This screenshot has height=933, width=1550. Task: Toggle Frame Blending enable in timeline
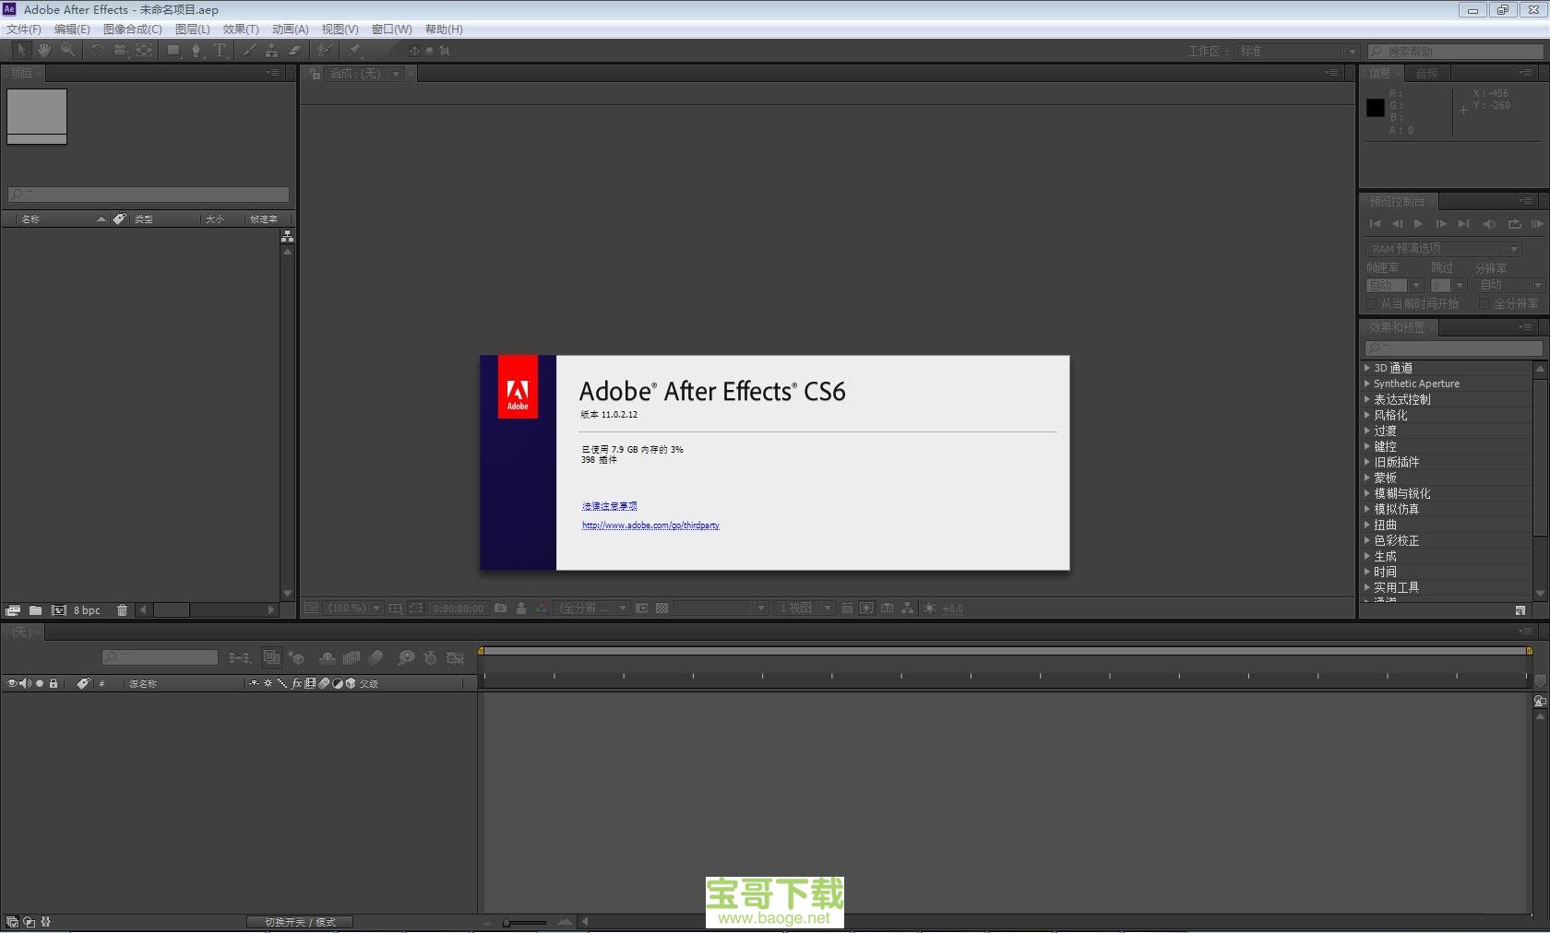point(352,657)
